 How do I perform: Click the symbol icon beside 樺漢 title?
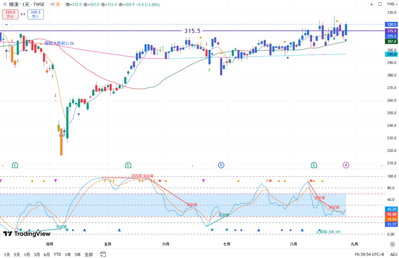4,4
